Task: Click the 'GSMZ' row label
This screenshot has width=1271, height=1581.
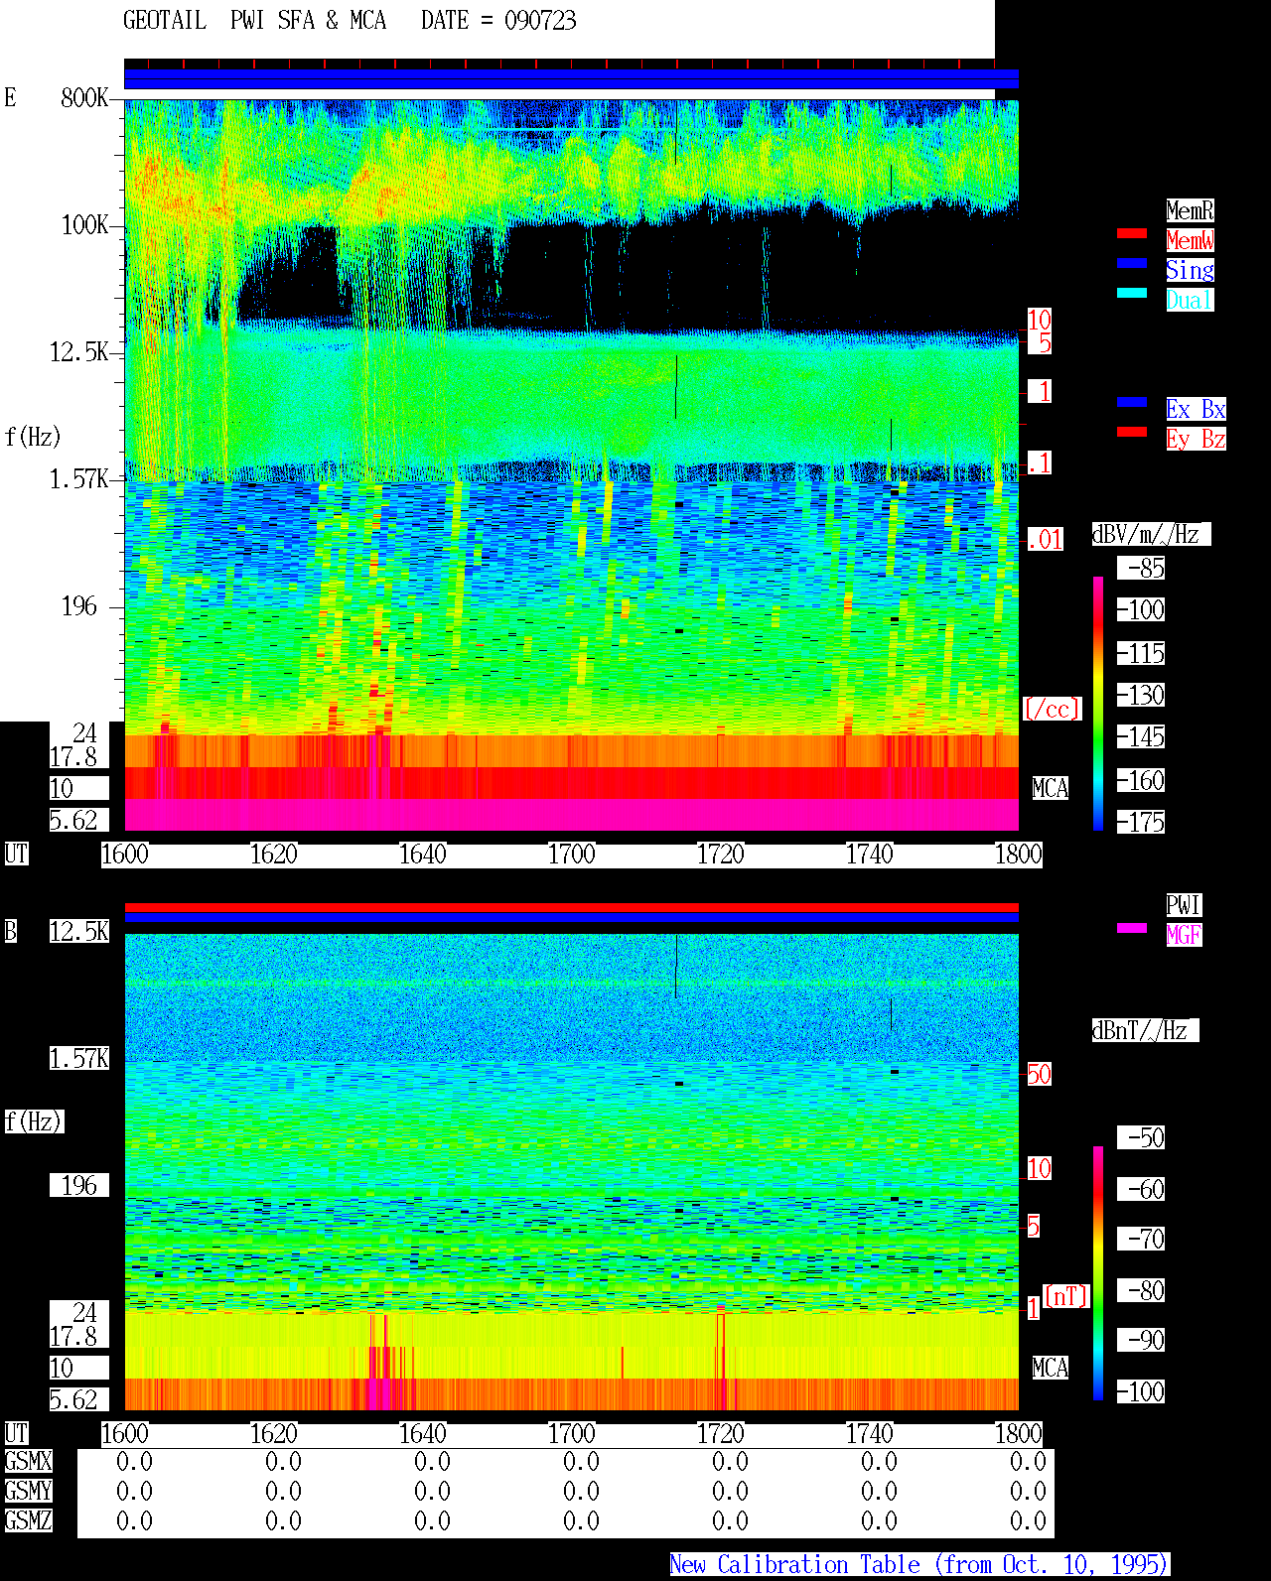Action: (28, 1520)
